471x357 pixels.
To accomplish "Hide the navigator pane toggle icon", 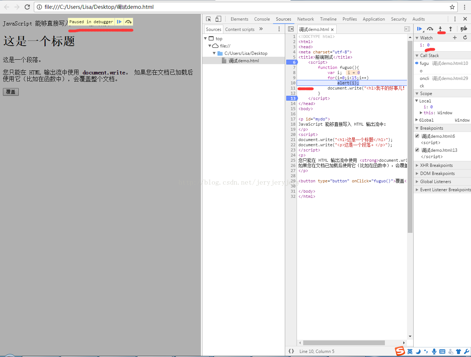I will (x=291, y=29).
